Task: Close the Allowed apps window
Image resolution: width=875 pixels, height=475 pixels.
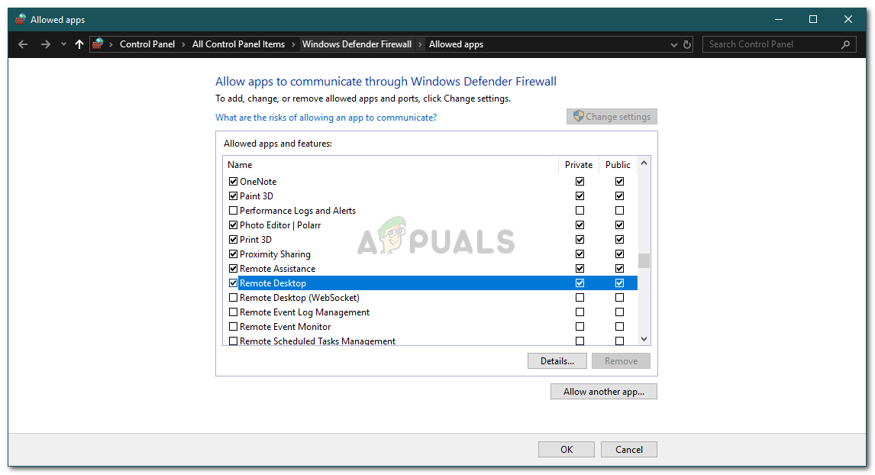Action: click(x=848, y=20)
